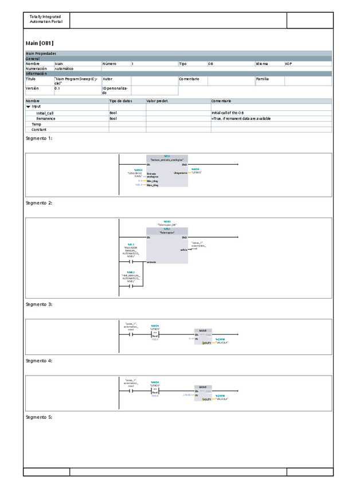
Task: Click the PULSADOR MANUAL AUTOMATICO contact in Segmento 2
Action: 131,261
